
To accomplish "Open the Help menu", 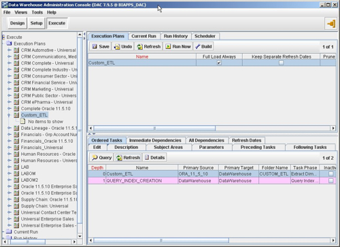I will tap(52, 12).
